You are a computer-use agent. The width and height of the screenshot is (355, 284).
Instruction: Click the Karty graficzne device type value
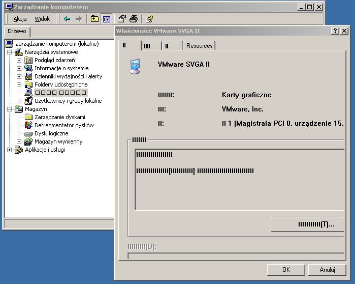point(246,95)
